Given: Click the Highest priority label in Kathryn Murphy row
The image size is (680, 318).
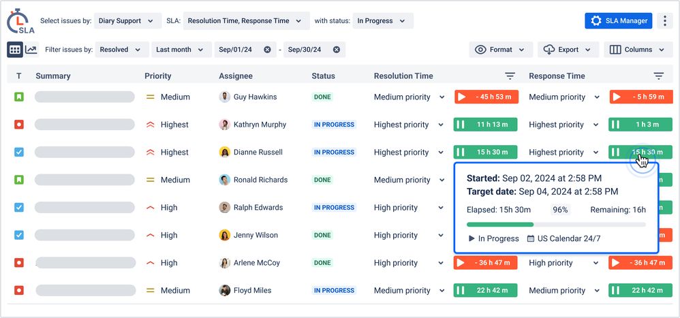Looking at the screenshot, I should pyautogui.click(x=174, y=125).
